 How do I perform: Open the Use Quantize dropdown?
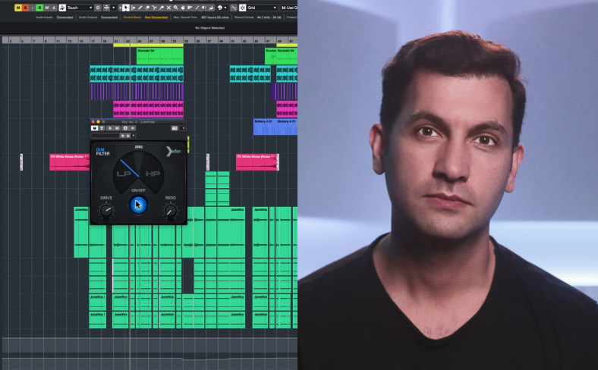[288, 8]
